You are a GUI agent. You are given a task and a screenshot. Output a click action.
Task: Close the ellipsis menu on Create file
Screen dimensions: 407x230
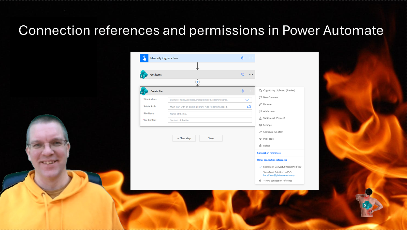click(251, 91)
